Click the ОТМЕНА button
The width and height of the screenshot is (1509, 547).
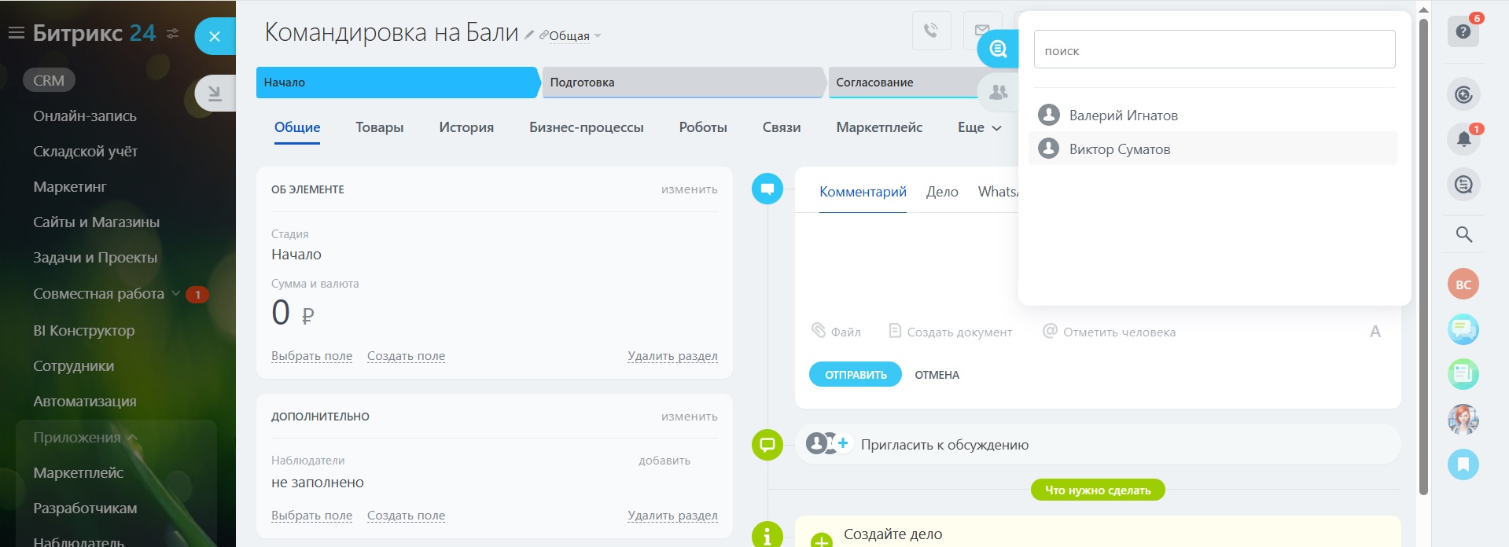pos(937,375)
